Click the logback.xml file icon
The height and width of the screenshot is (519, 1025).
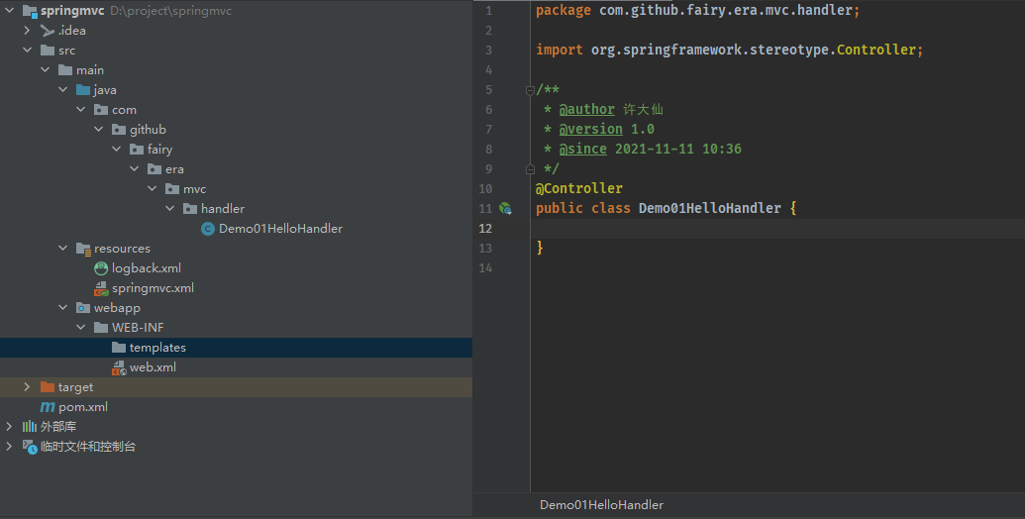pyautogui.click(x=101, y=268)
